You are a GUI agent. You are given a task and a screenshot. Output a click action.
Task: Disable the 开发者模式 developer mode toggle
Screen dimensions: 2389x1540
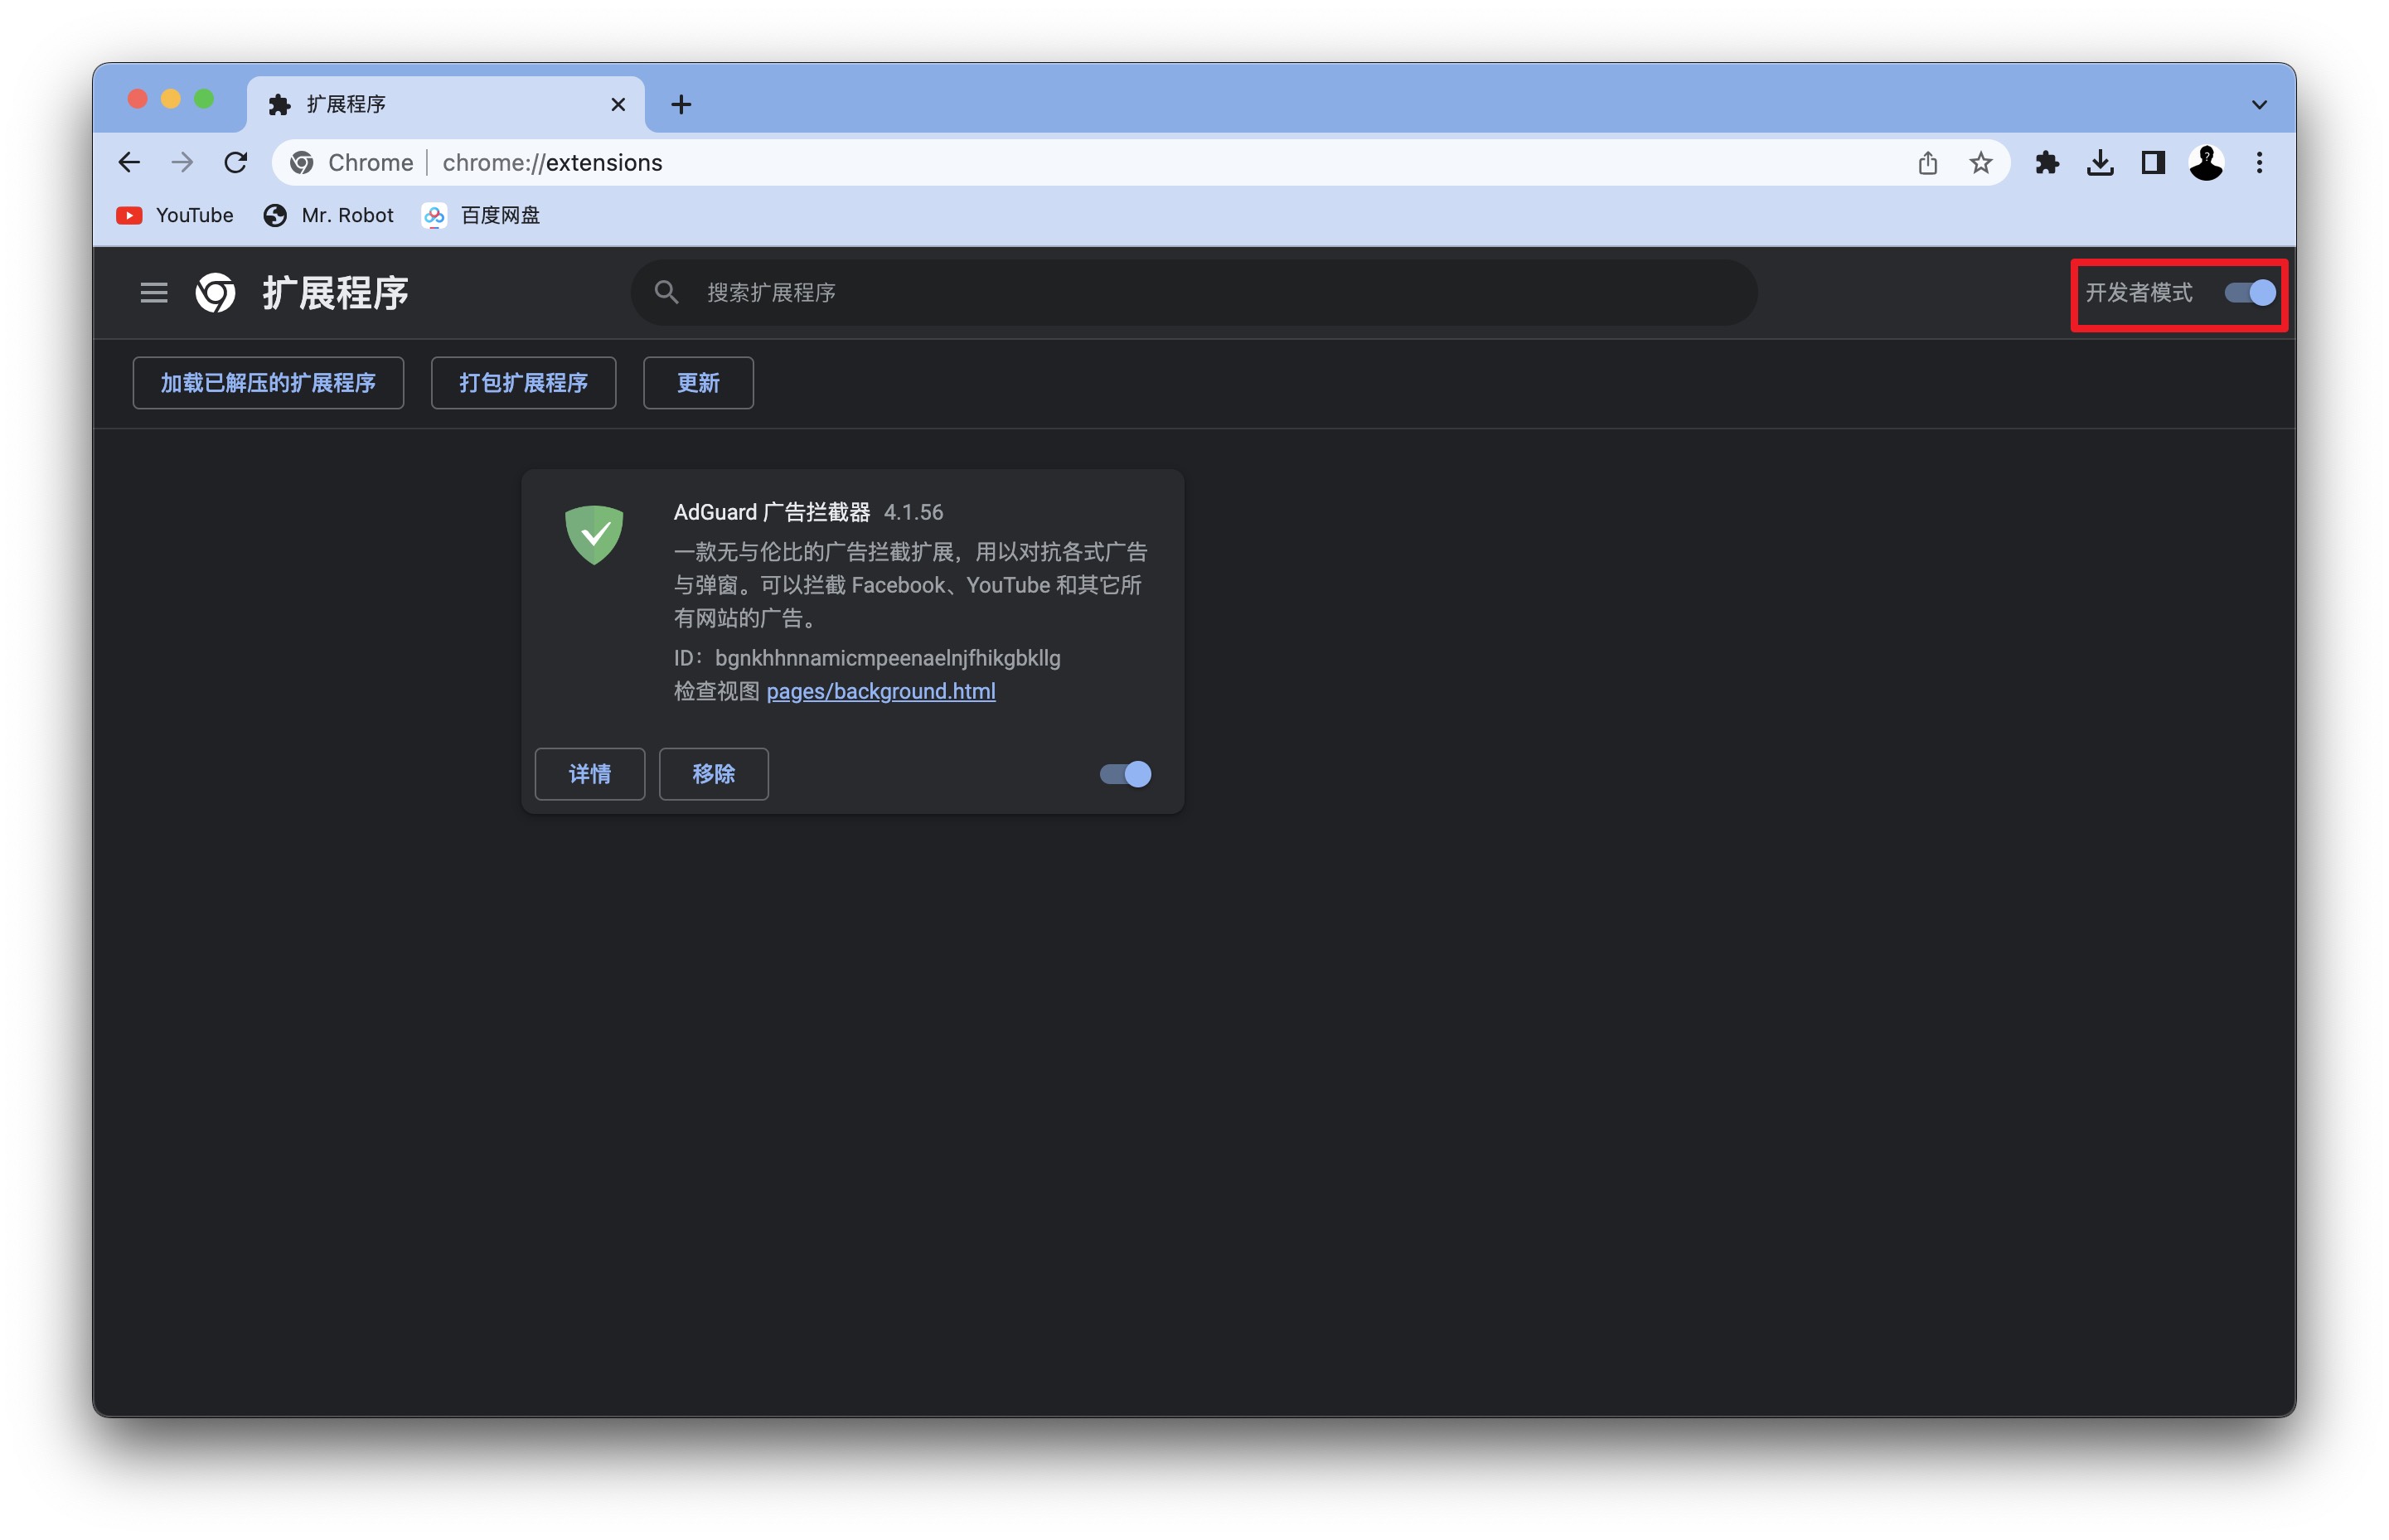[2249, 293]
